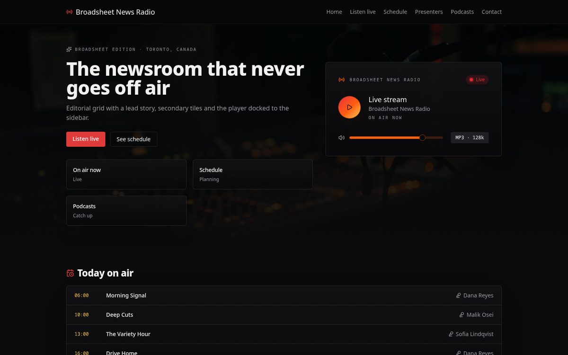Click the microphone icon beside Dana Reyes on the Morning Signal row
Screen dimensions: 568x355
(x=458, y=295)
